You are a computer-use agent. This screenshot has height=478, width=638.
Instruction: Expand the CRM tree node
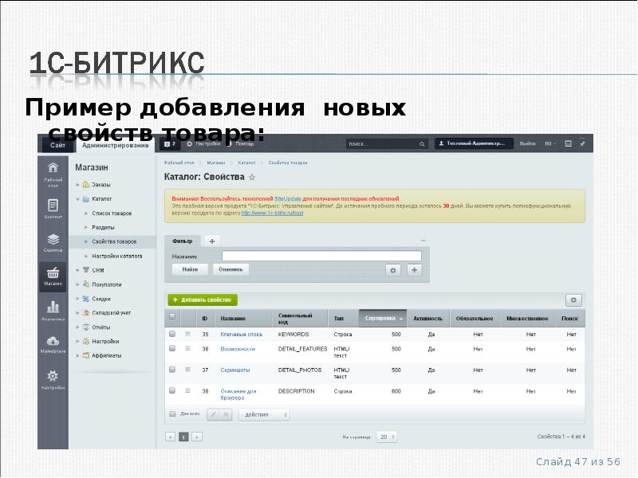77,270
